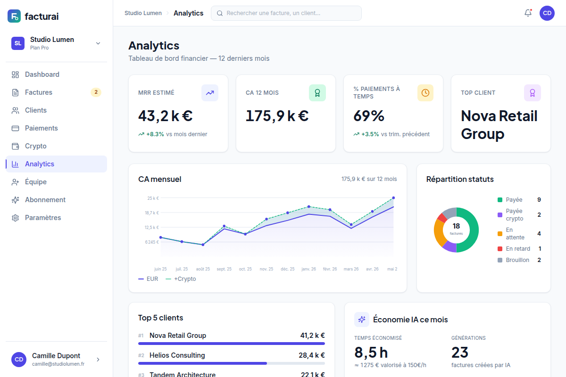This screenshot has width=566, height=377.
Task: Open Paramètres settings
Action: 56,218
